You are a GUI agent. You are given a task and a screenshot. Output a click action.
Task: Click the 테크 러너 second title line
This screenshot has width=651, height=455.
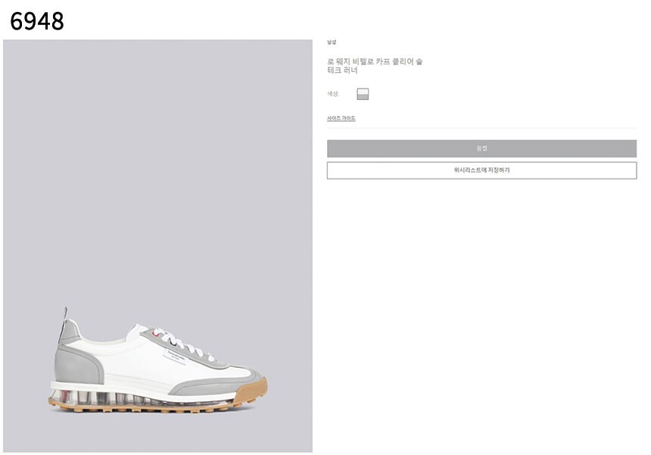342,70
